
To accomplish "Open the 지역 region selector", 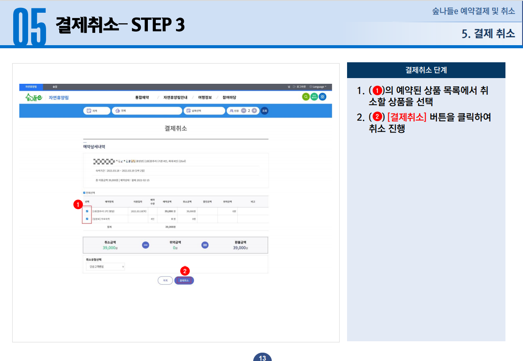I will pyautogui.click(x=97, y=111).
